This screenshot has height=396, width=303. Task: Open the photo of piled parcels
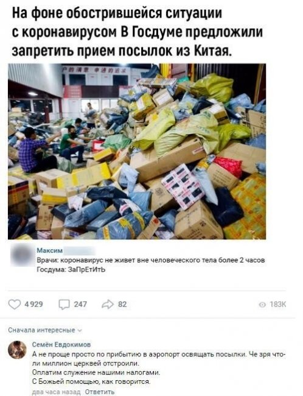(x=137, y=151)
